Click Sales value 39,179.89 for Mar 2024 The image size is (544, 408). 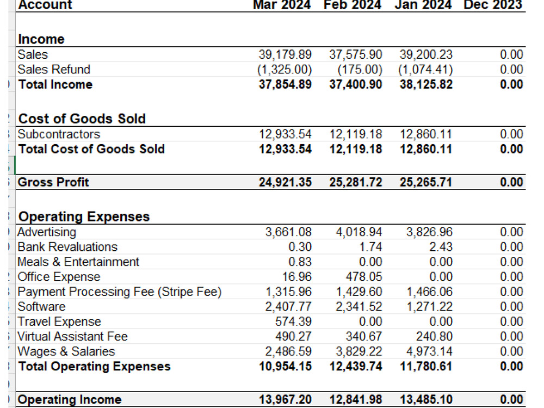pyautogui.click(x=285, y=54)
